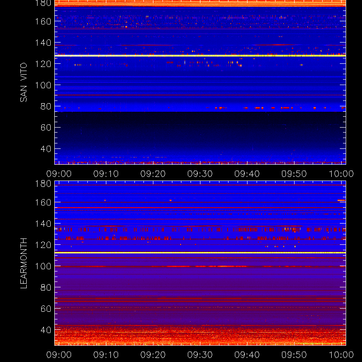The width and height of the screenshot is (362, 362).
Task: Pick the 40 frequency label on Learmonth plot
Action: 46,330
